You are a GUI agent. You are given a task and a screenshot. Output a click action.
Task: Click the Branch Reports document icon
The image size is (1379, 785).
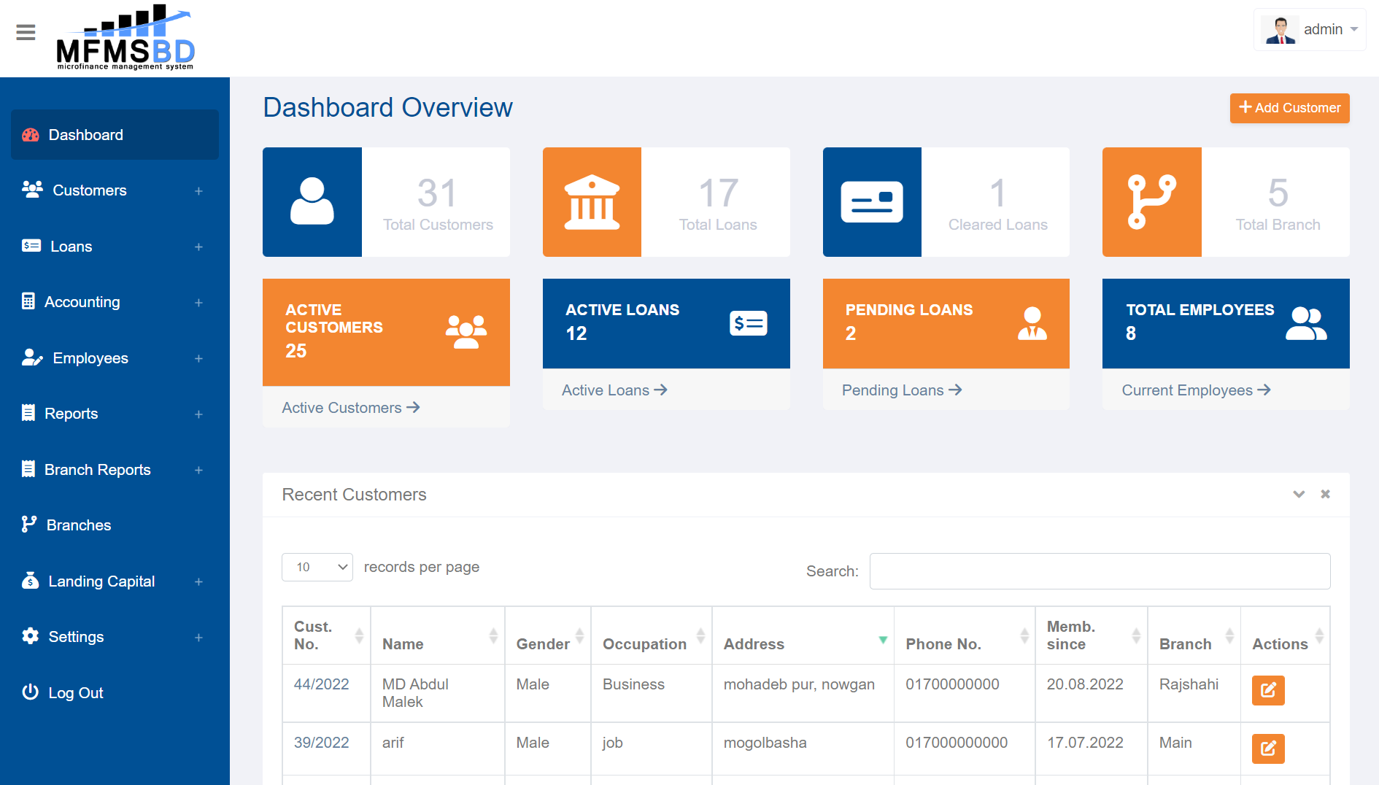pos(28,469)
